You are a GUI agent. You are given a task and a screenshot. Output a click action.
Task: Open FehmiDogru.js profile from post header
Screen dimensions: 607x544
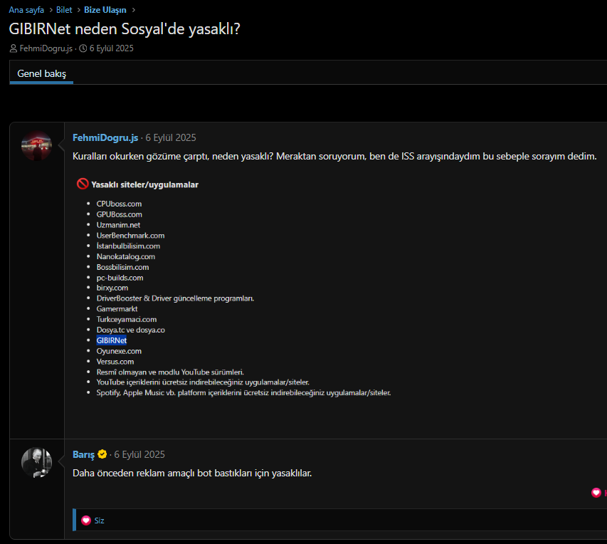[x=105, y=137]
